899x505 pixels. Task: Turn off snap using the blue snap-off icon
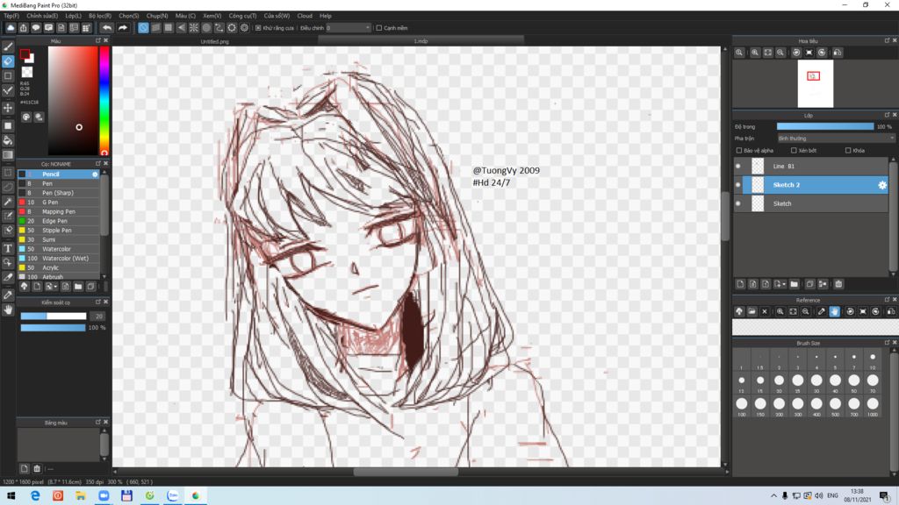click(x=143, y=27)
